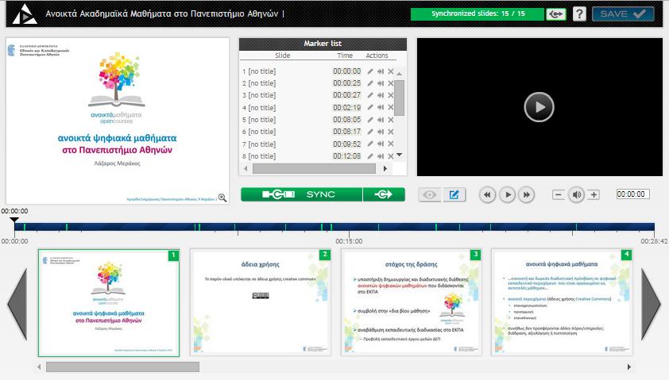Increase volume with the plus button

[x=594, y=194]
